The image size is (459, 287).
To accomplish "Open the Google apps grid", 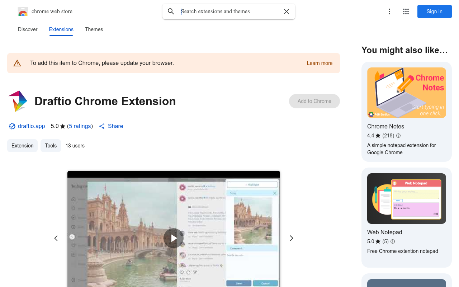I will [x=406, y=11].
